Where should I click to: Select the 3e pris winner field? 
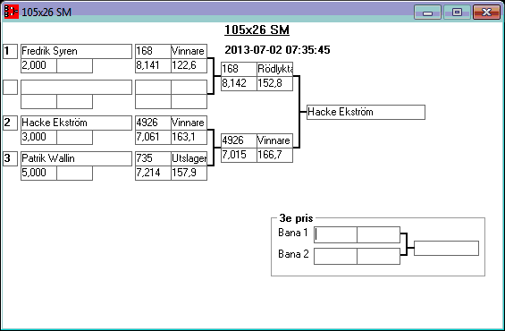[446, 248]
